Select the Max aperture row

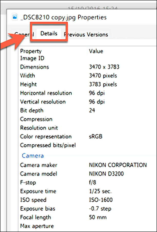(x=37, y=226)
